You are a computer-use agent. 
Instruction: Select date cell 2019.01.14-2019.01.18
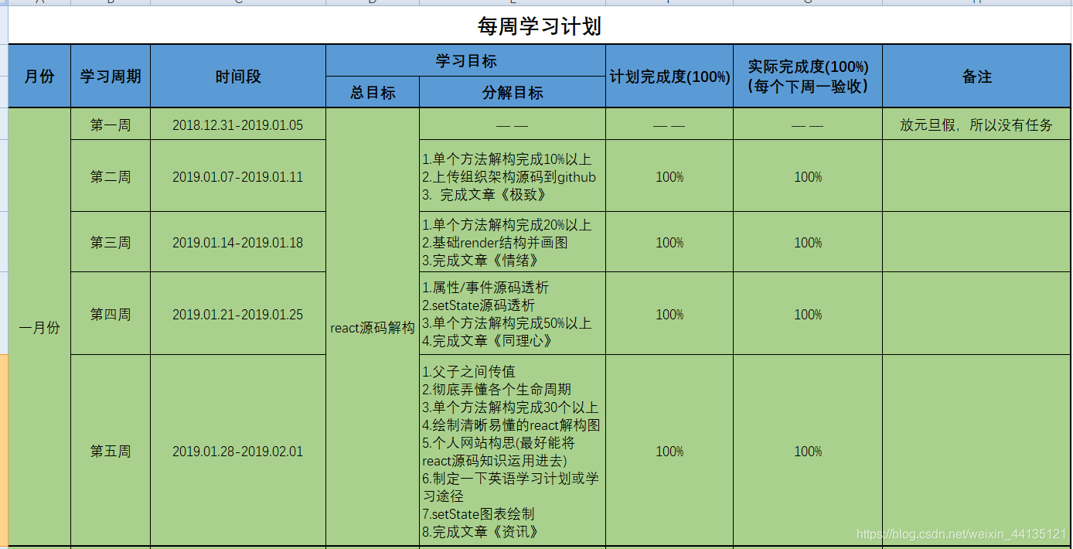pyautogui.click(x=238, y=242)
